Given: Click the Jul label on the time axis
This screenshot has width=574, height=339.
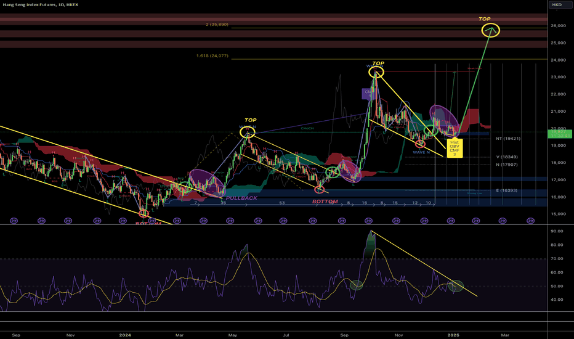Looking at the screenshot, I should (x=286, y=335).
